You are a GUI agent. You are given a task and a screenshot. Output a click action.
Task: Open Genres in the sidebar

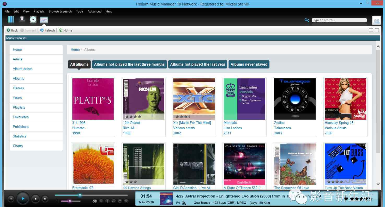pyautogui.click(x=36, y=88)
